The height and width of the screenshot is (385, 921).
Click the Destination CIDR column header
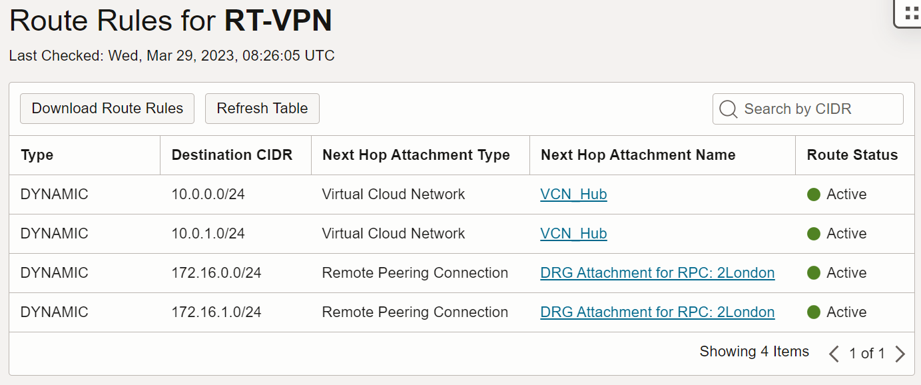pyautogui.click(x=232, y=155)
